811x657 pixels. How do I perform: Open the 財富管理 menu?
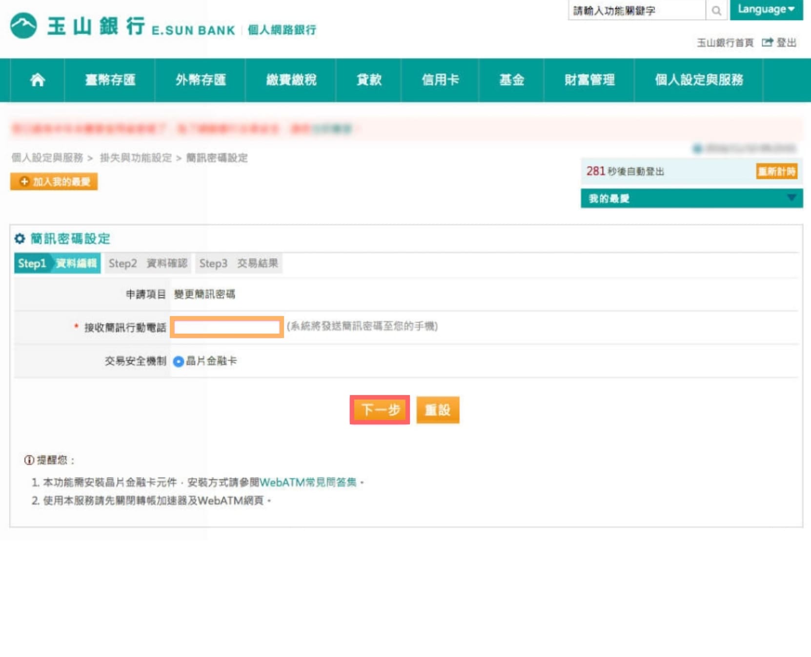[589, 80]
